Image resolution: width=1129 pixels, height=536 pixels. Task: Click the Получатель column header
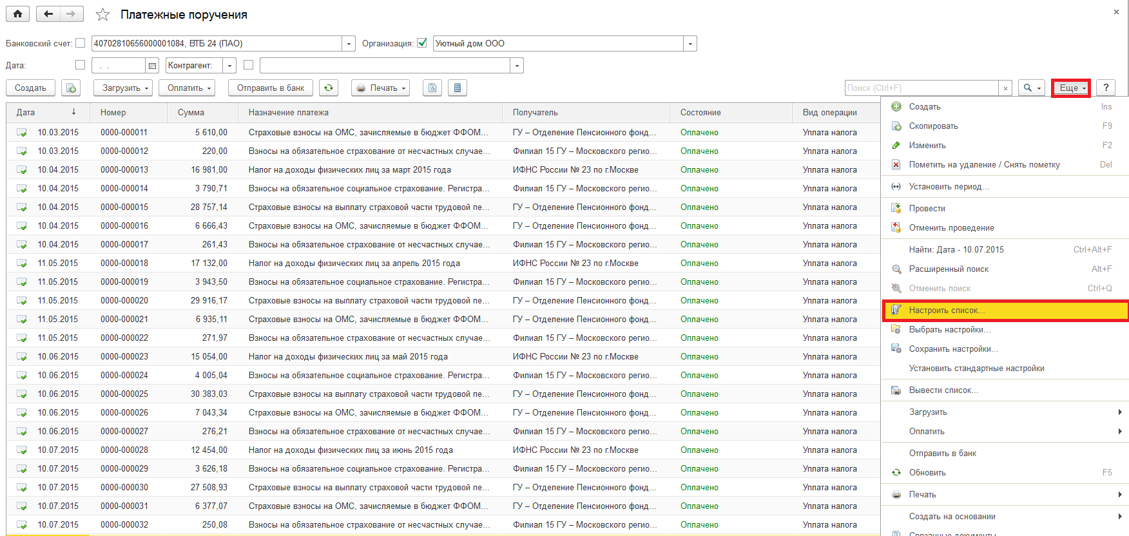pyautogui.click(x=586, y=112)
